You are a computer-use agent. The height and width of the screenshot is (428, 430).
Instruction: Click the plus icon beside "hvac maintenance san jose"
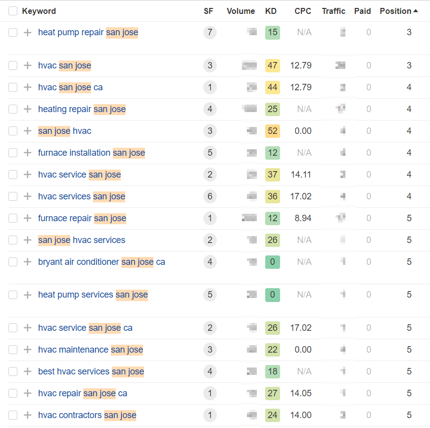point(28,350)
